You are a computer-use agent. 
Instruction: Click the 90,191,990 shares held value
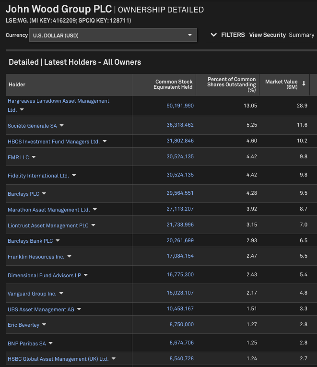click(180, 106)
